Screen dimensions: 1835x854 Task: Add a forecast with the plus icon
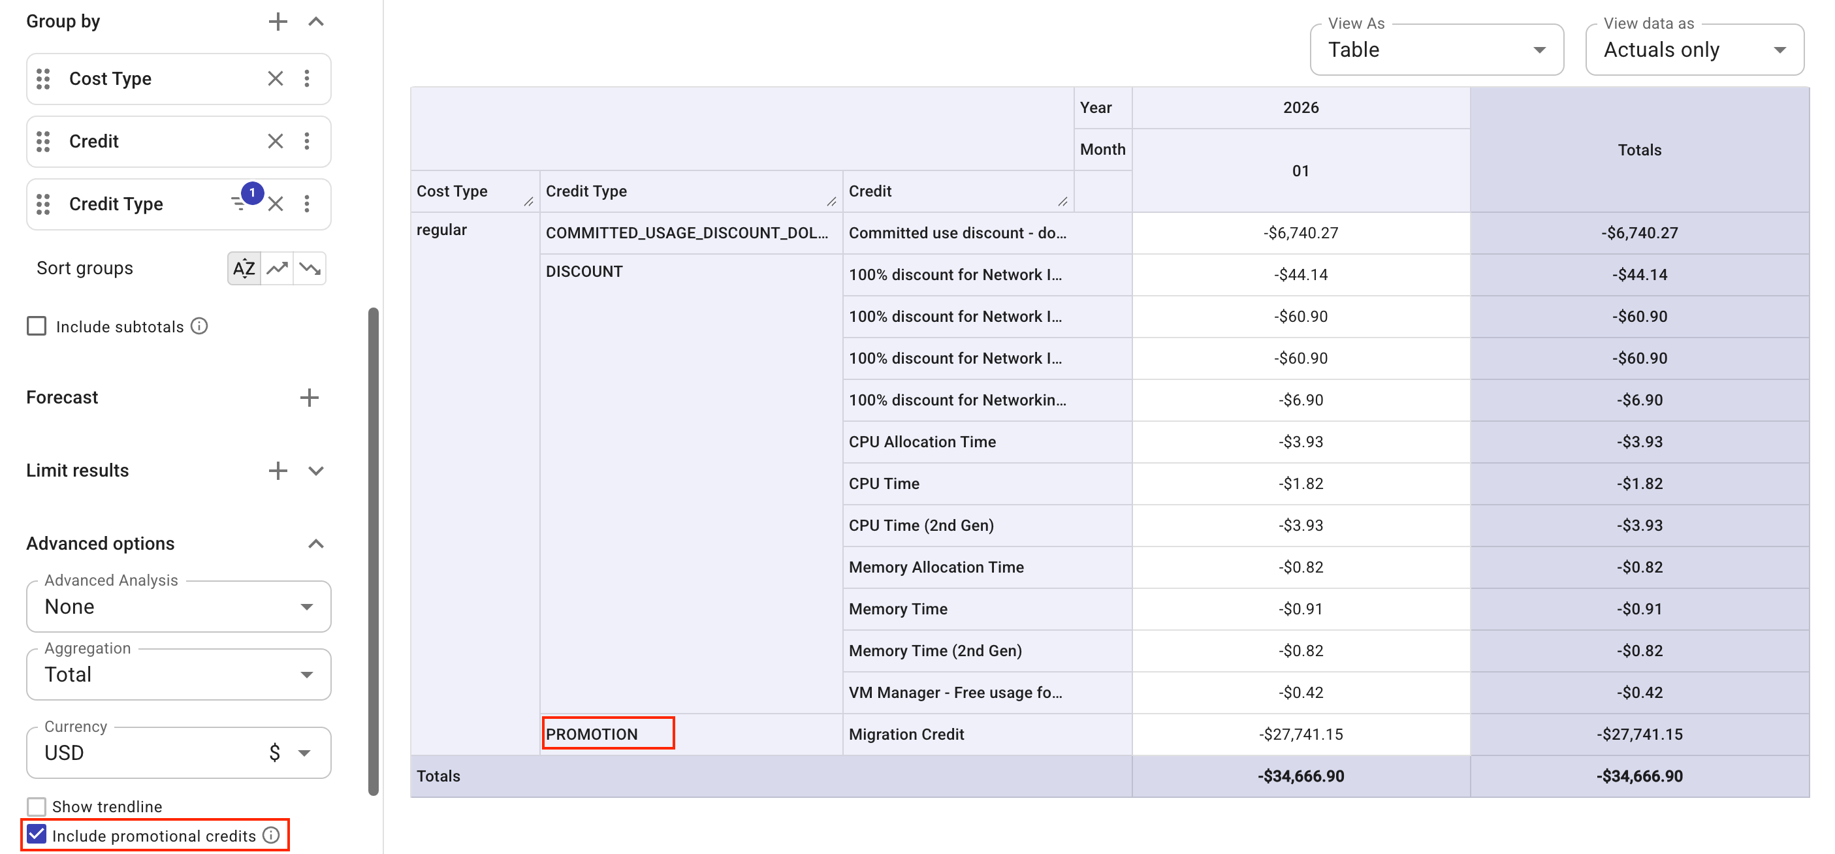click(309, 398)
